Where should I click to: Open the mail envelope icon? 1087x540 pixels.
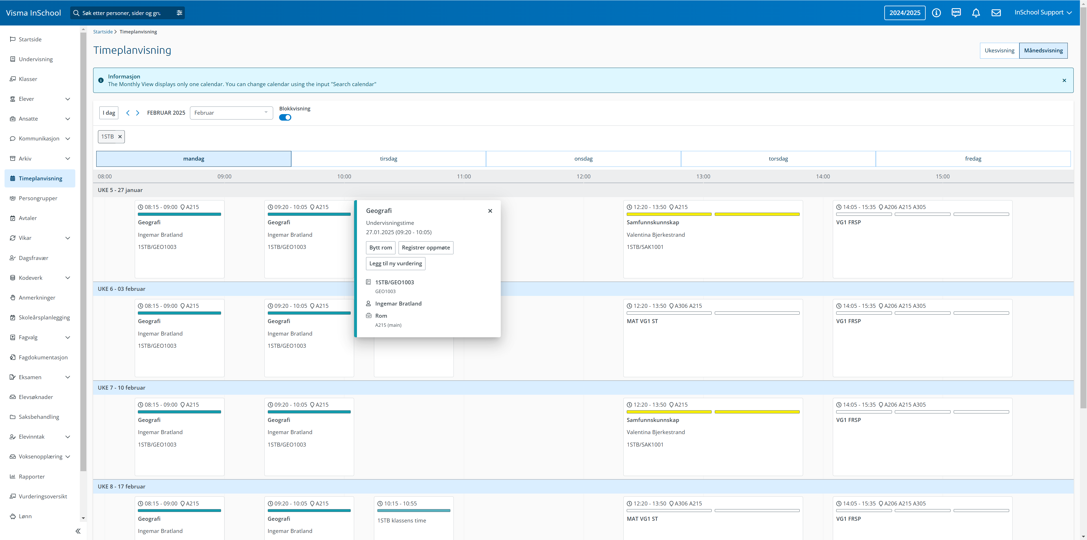996,13
